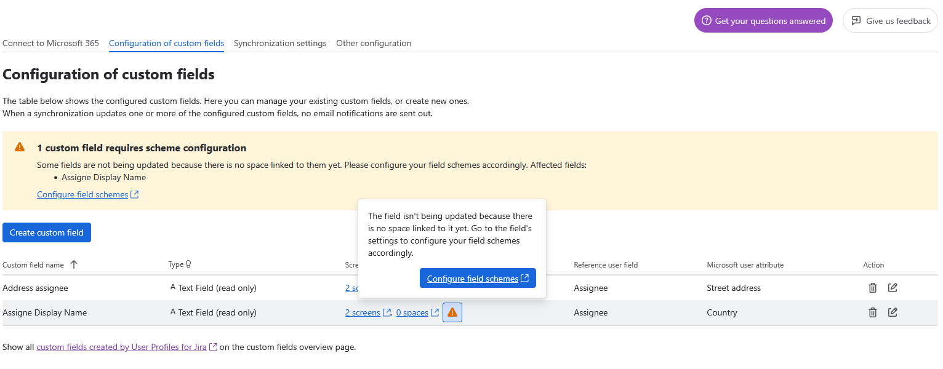Click the Get your questions answered button

coord(763,21)
